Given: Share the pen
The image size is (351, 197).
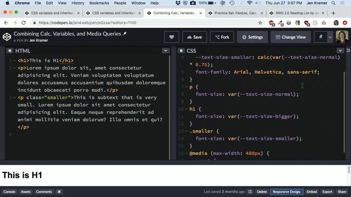Looking at the screenshot, I should tap(342, 192).
